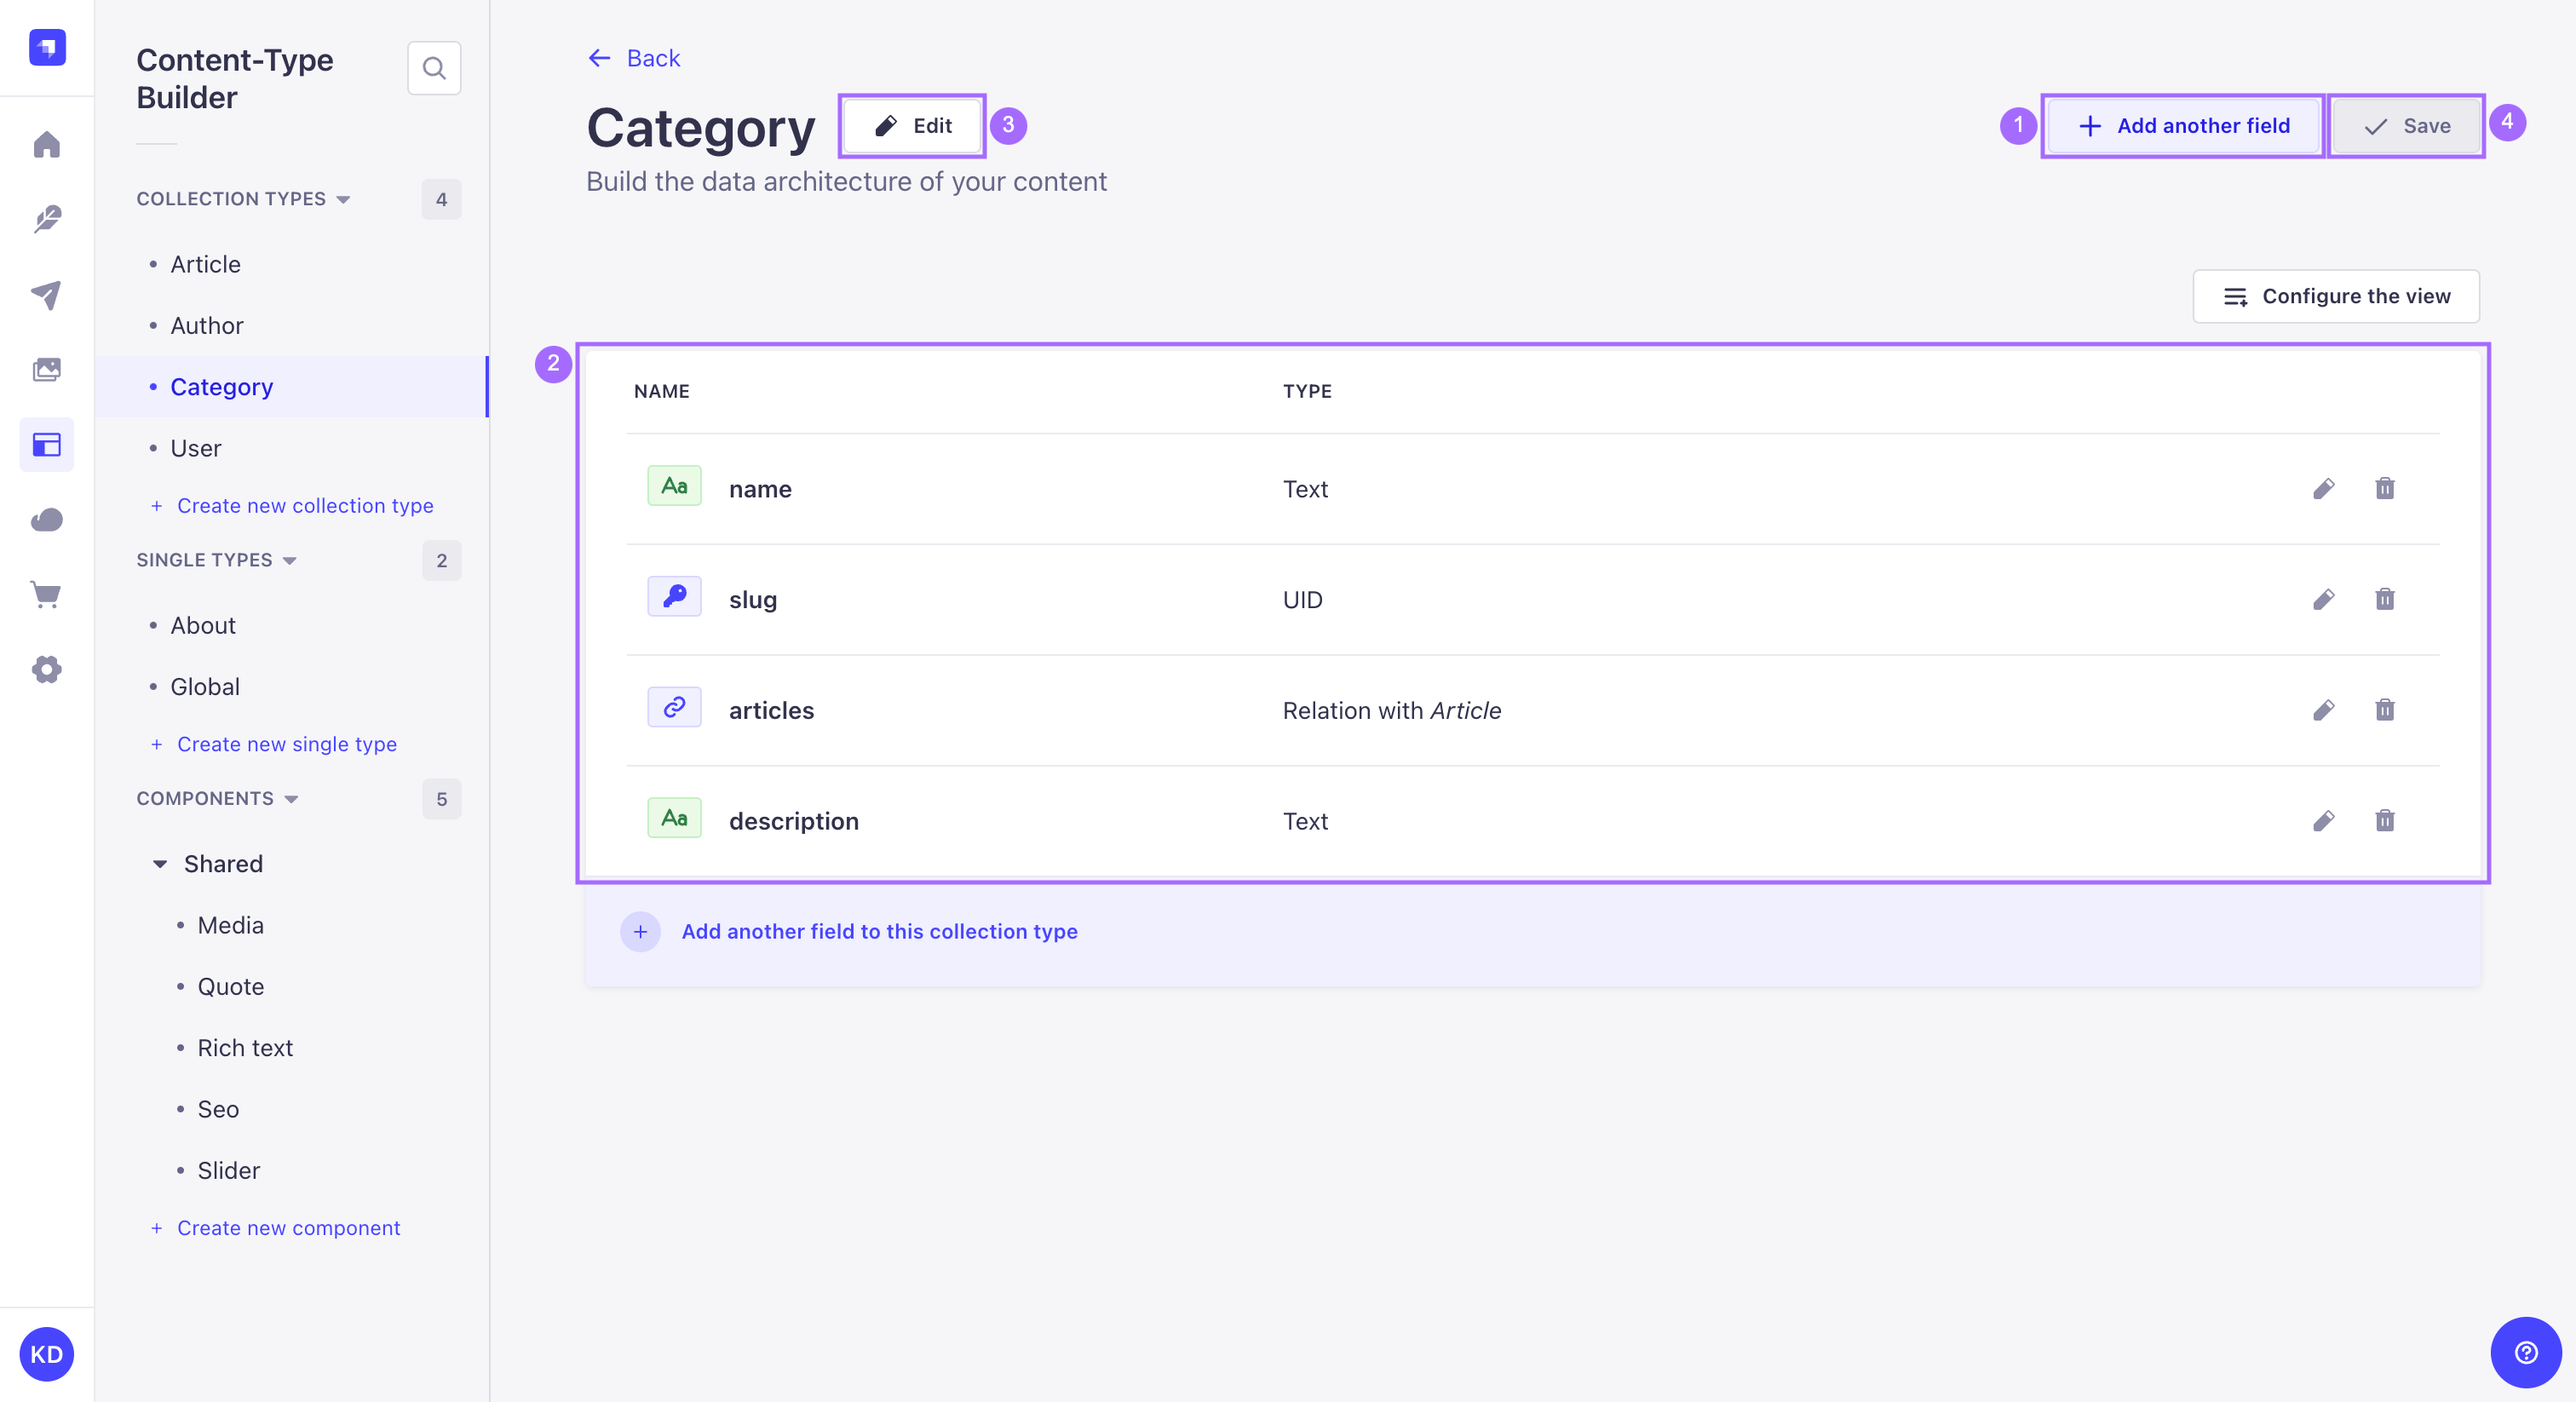Click the text 'Aa' icon next to 'name'
The image size is (2576, 1402).
(x=673, y=487)
